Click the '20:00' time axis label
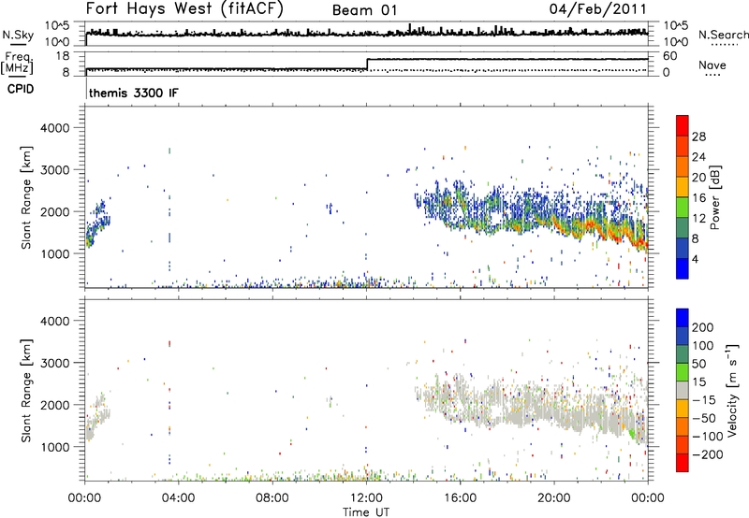 tap(554, 498)
